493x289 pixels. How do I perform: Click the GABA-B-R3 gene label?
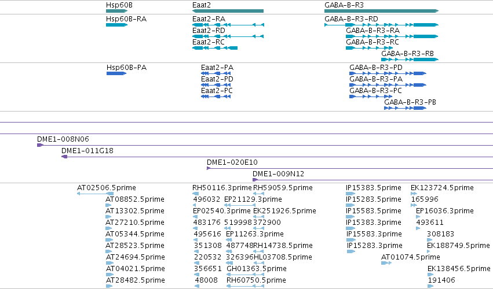[344, 5]
